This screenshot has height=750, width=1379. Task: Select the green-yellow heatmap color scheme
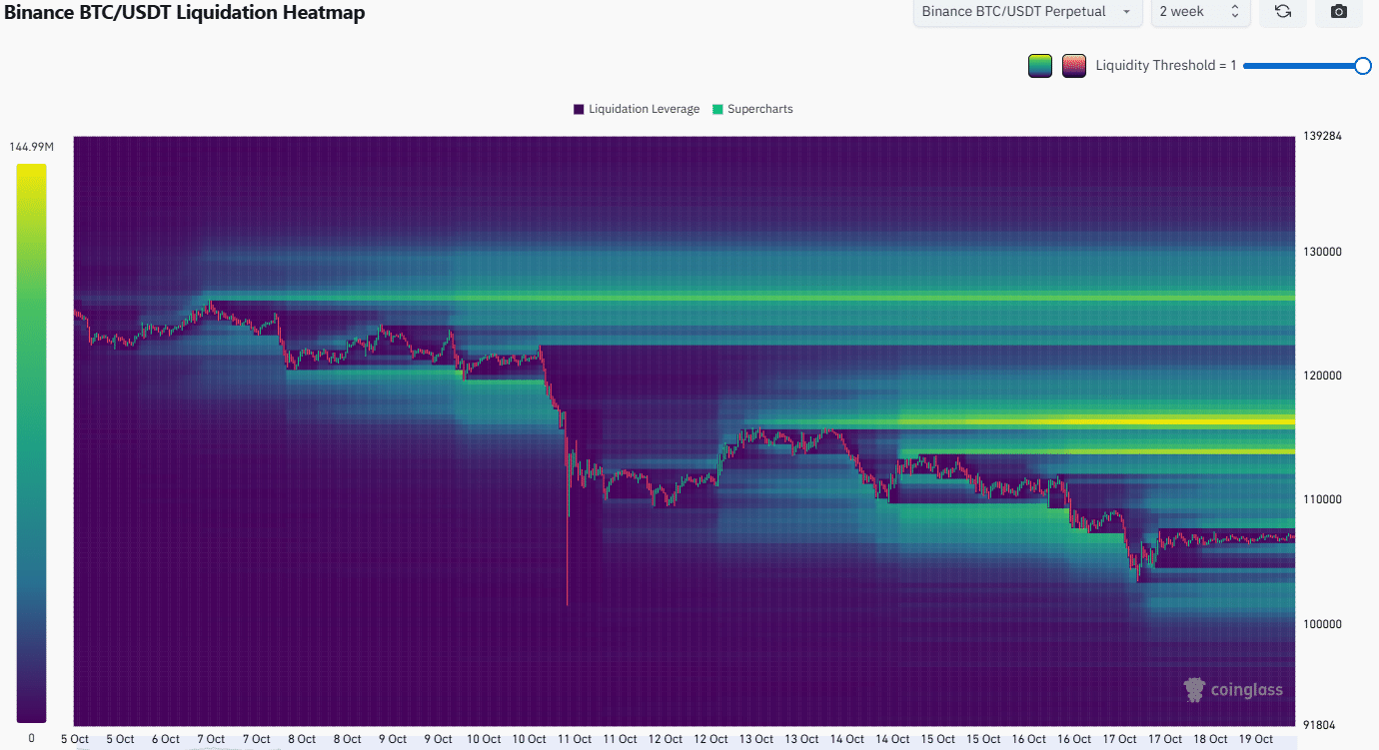click(1040, 66)
